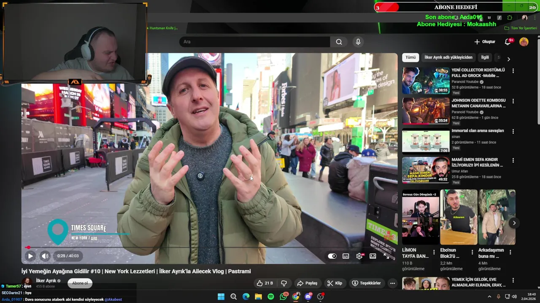Start voice search with microphone icon
Viewport: 540px width, 303px height.
point(358,42)
